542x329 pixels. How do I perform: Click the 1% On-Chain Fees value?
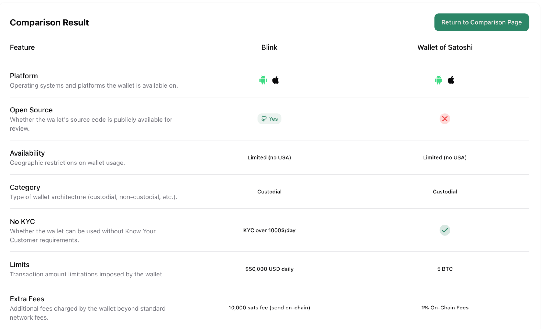(445, 308)
